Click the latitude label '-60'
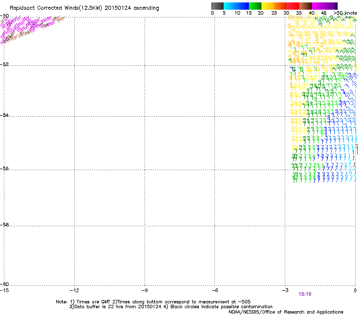Screen dimensions: 359x315 point(4,284)
